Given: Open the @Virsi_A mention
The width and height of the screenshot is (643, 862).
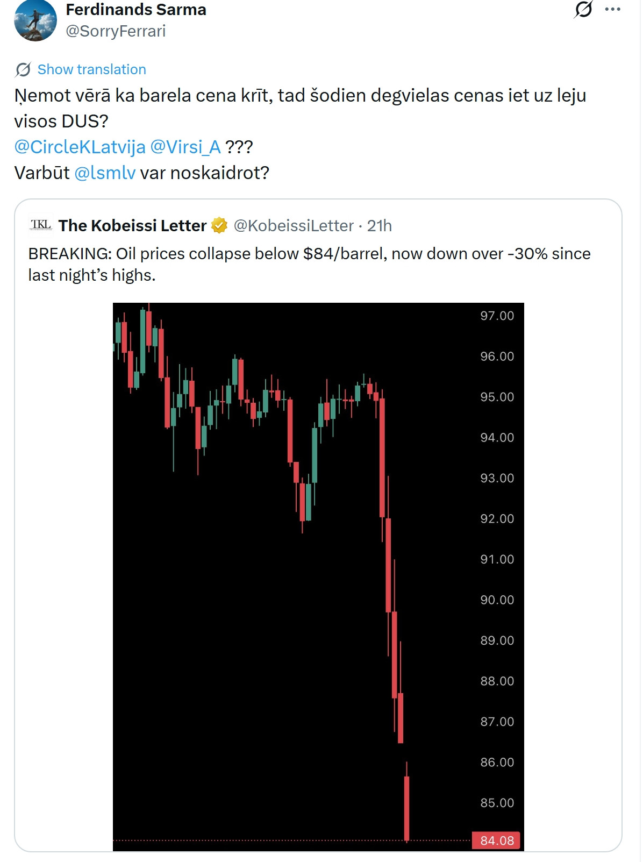Looking at the screenshot, I should coord(185,147).
